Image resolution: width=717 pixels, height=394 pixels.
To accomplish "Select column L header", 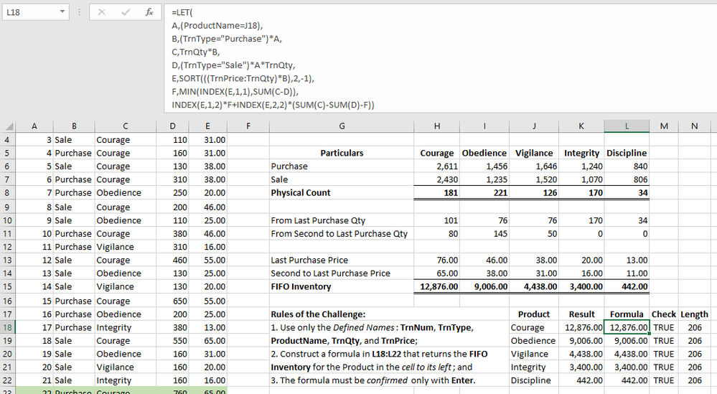I will (627, 126).
